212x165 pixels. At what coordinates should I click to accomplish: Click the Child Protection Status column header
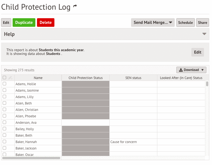85,78
